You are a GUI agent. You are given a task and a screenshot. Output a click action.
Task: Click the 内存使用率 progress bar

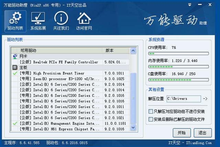coord(179,66)
